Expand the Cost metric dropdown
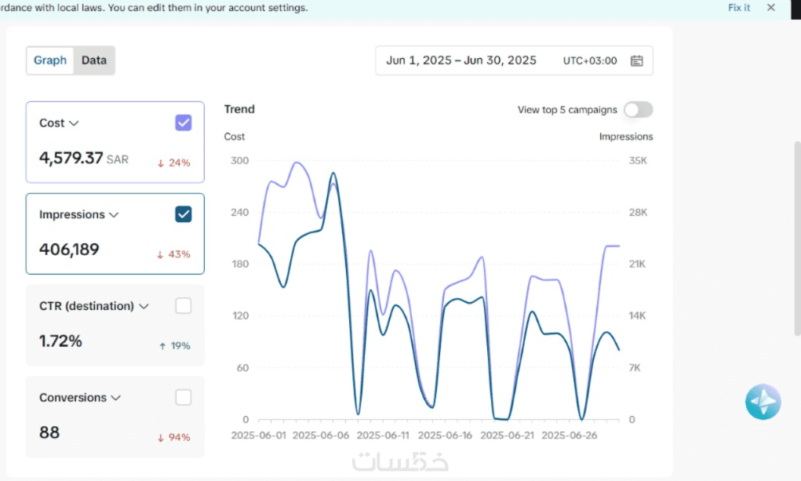This screenshot has height=481, width=801. (x=75, y=123)
